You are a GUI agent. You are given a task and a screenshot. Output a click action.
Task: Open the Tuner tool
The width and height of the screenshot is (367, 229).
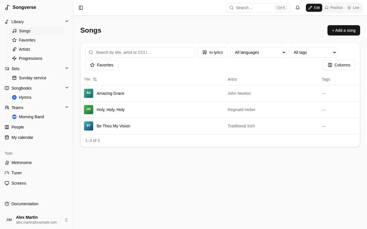pyautogui.click(x=37, y=173)
